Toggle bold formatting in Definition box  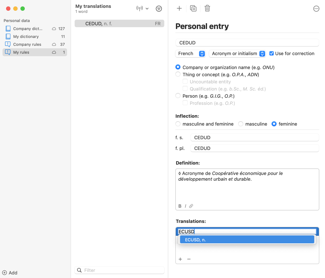(x=180, y=206)
